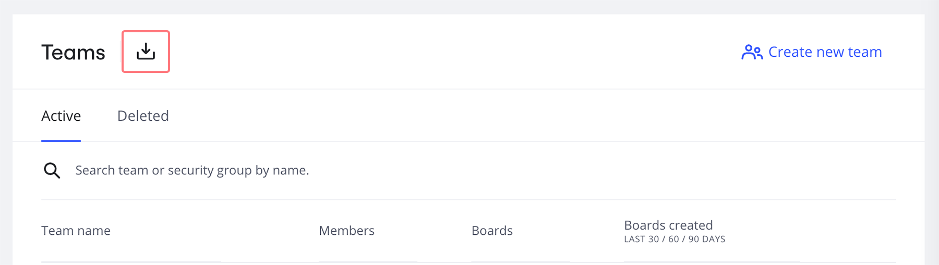
Task: Click the download teams list icon
Action: pyautogui.click(x=146, y=52)
